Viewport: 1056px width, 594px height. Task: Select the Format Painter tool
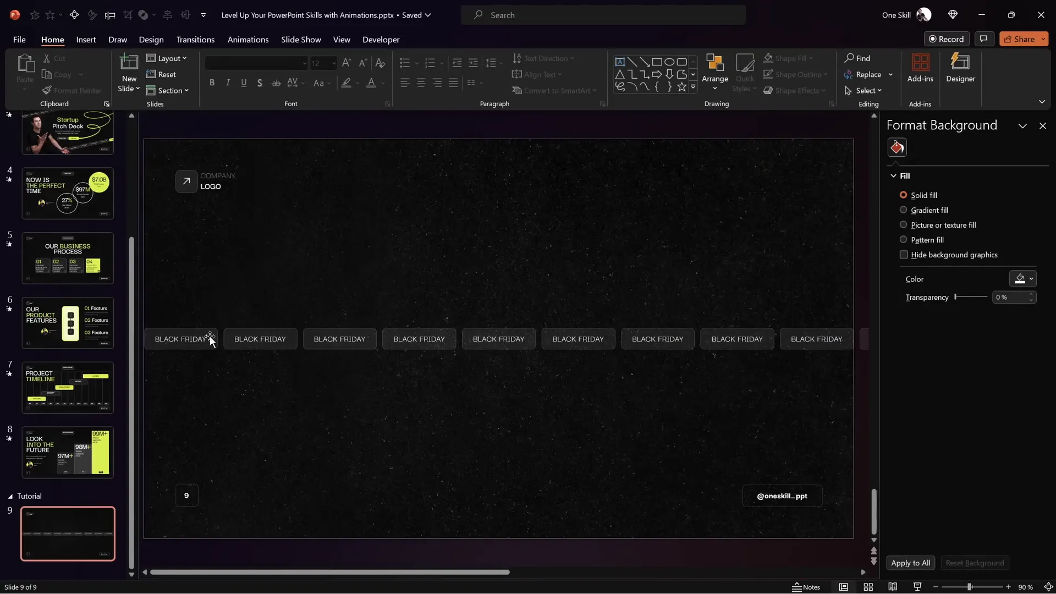tap(72, 90)
